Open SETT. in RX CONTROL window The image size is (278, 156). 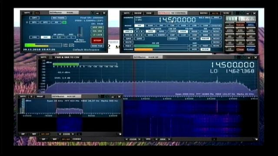coord(127,13)
